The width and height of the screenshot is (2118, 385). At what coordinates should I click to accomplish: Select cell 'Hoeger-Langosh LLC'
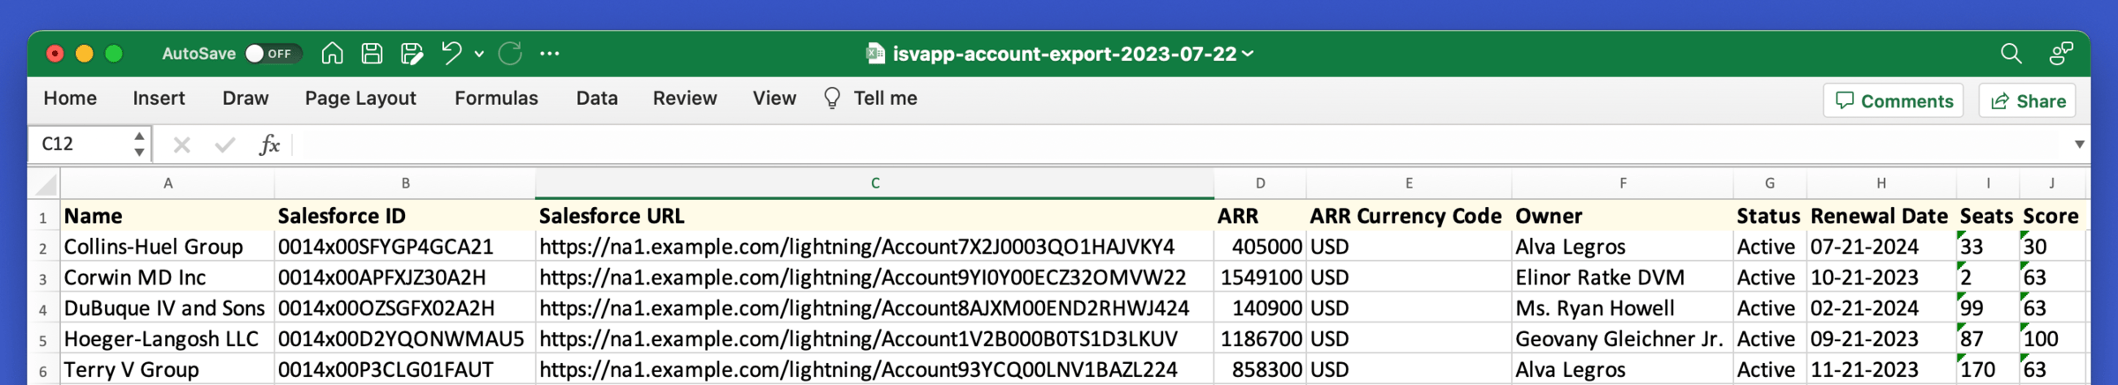tap(168, 339)
